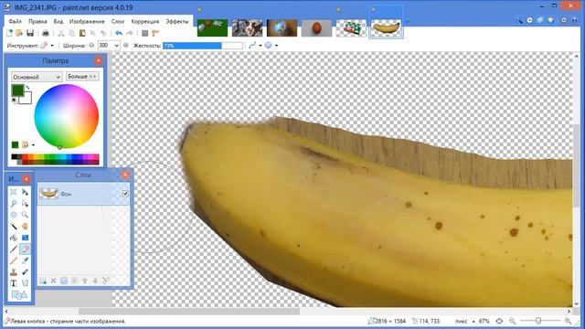The image size is (585, 329).
Task: Open Help icon at top right
Action: tap(575, 20)
